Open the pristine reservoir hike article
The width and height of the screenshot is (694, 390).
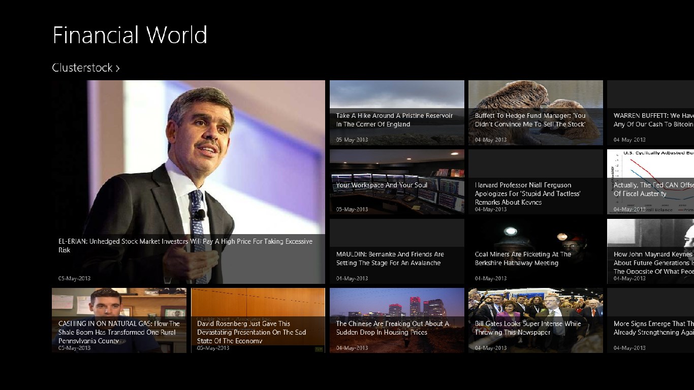[394, 120]
